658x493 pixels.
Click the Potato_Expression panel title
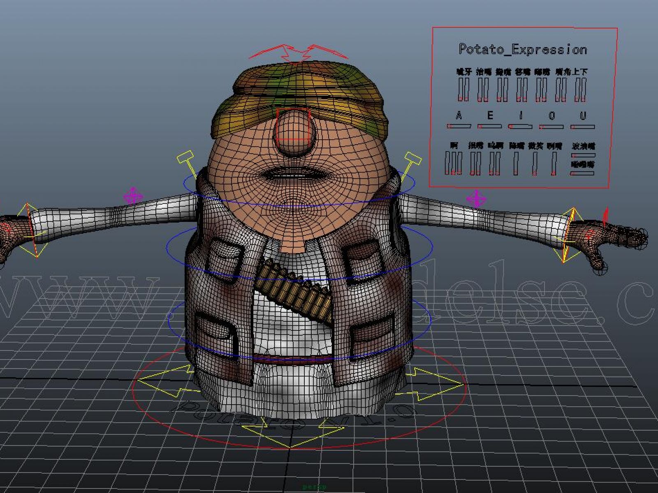(x=523, y=49)
